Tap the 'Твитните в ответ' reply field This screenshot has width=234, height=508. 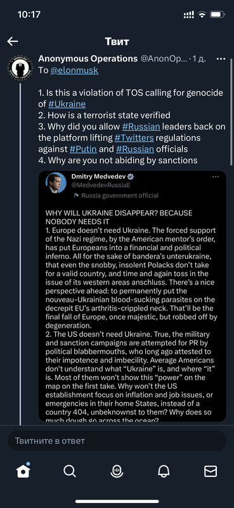pyautogui.click(x=117, y=441)
